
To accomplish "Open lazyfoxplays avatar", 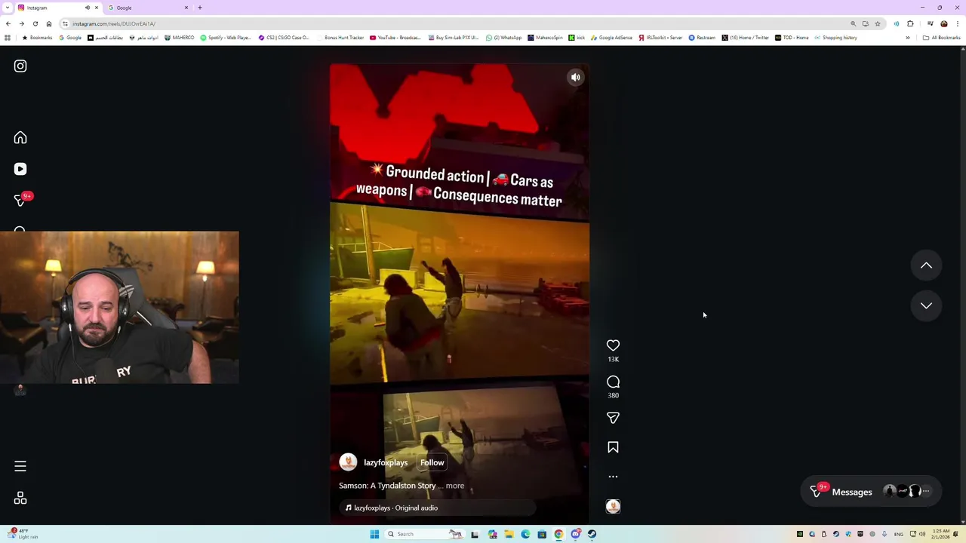I will (348, 462).
